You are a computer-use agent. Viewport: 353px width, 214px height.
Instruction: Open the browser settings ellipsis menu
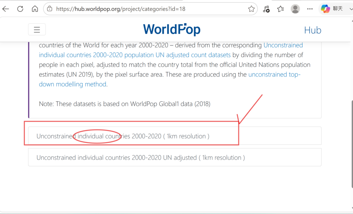click(x=310, y=9)
